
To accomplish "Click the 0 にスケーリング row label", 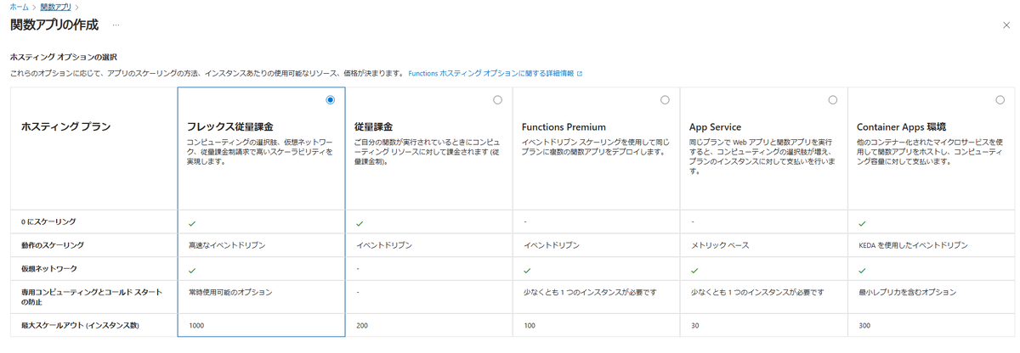I will click(48, 222).
